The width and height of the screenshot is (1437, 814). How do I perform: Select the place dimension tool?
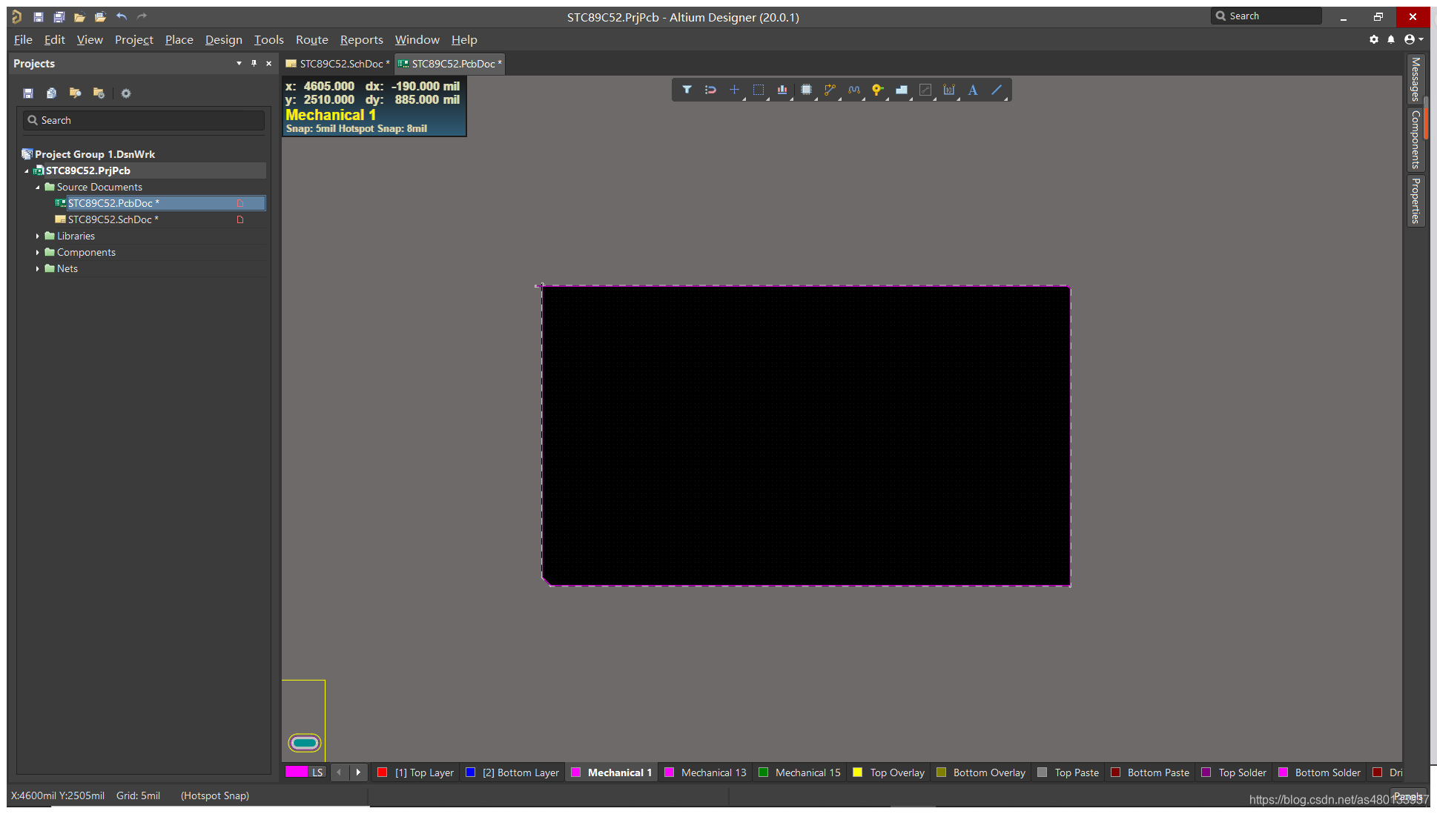[949, 90]
